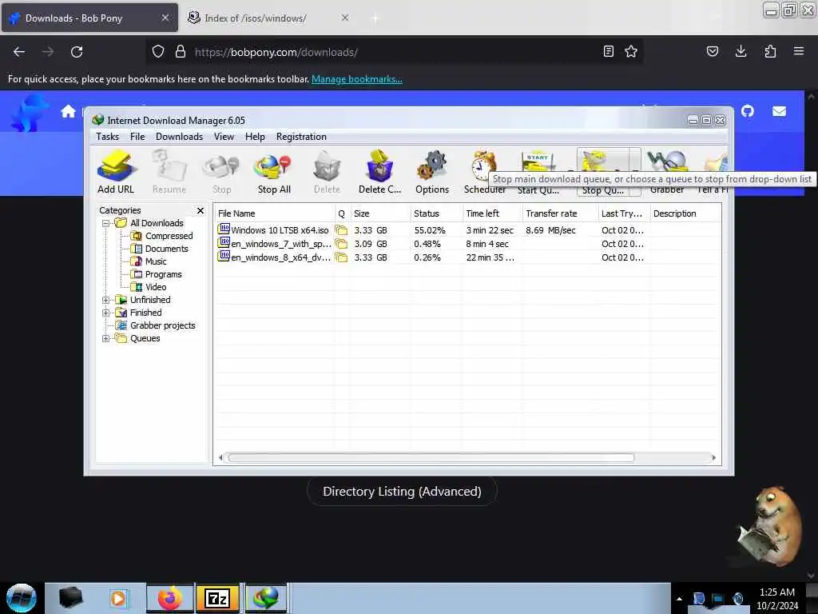Expand the Queues category
818x614 pixels.
[105, 338]
